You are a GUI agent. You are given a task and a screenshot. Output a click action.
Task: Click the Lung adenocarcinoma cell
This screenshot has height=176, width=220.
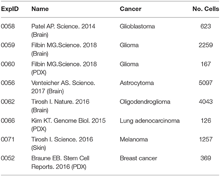pyautogui.click(x=150, y=121)
